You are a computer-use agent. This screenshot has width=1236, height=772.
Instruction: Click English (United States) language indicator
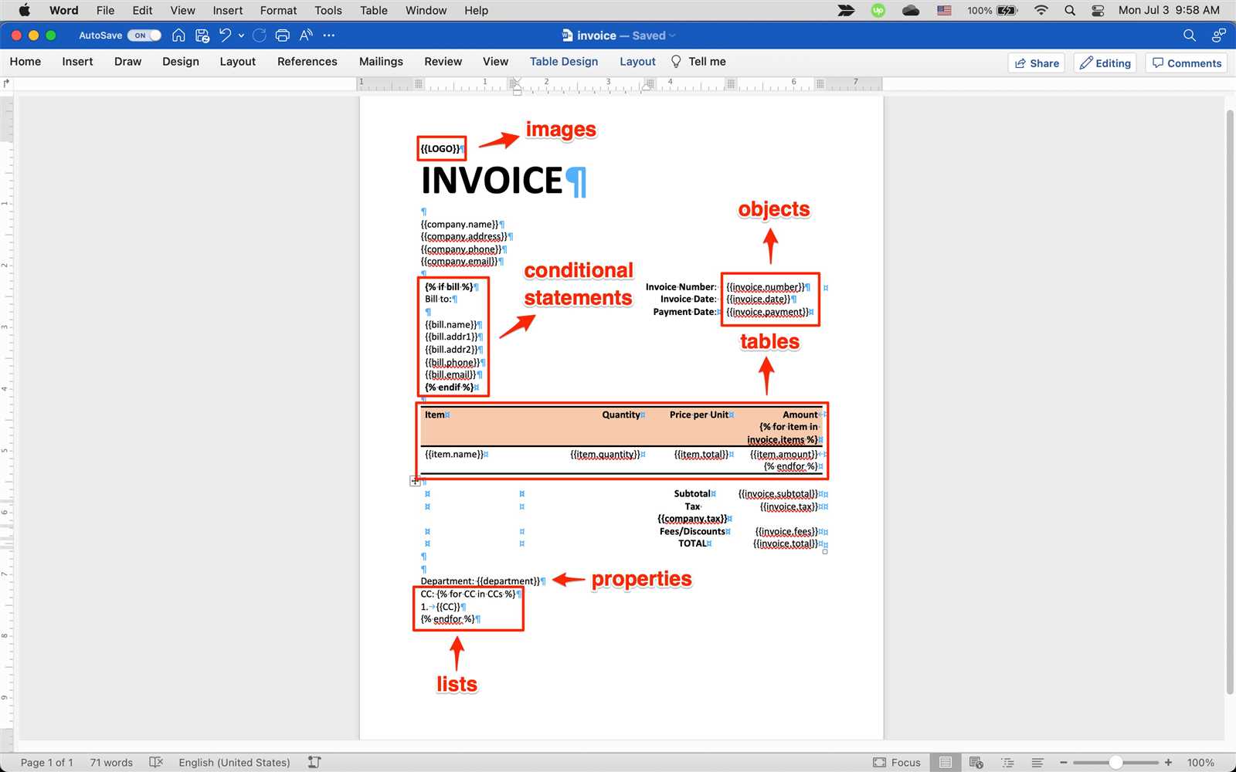234,763
